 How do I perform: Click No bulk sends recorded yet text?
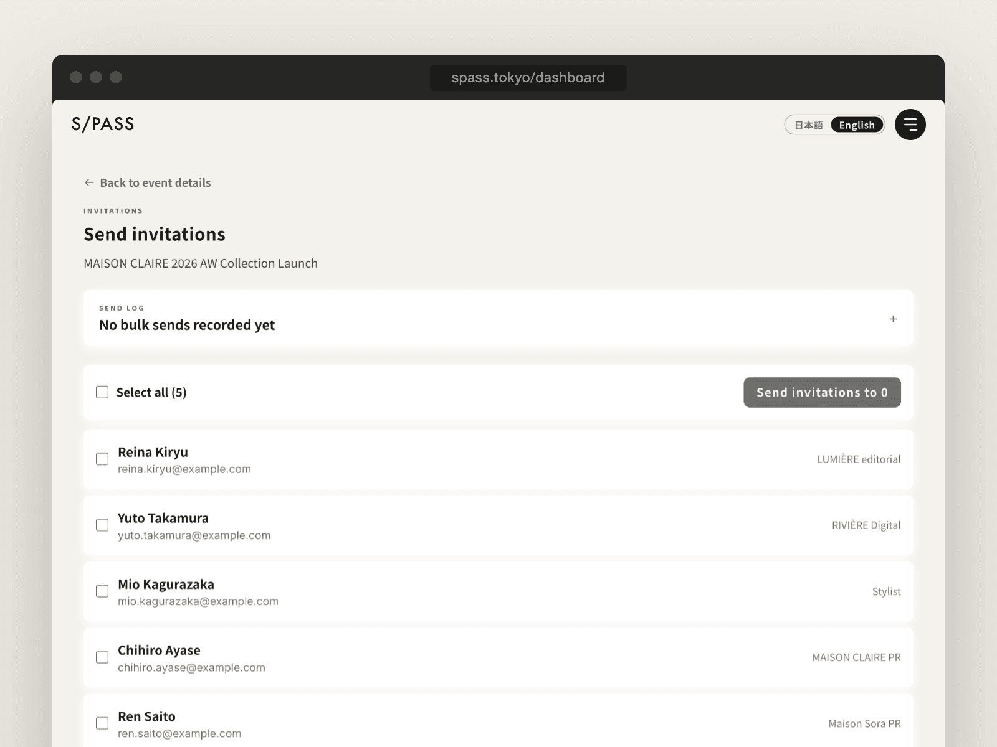[187, 325]
